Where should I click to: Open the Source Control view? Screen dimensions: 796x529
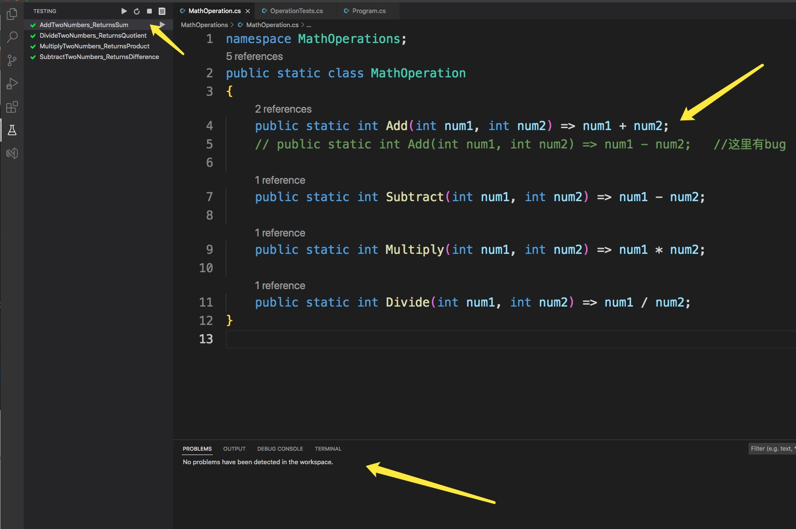coord(12,60)
